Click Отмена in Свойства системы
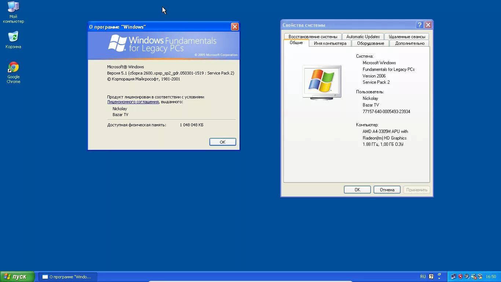 click(387, 189)
